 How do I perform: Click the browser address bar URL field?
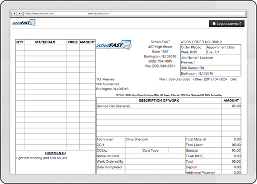[134, 13]
